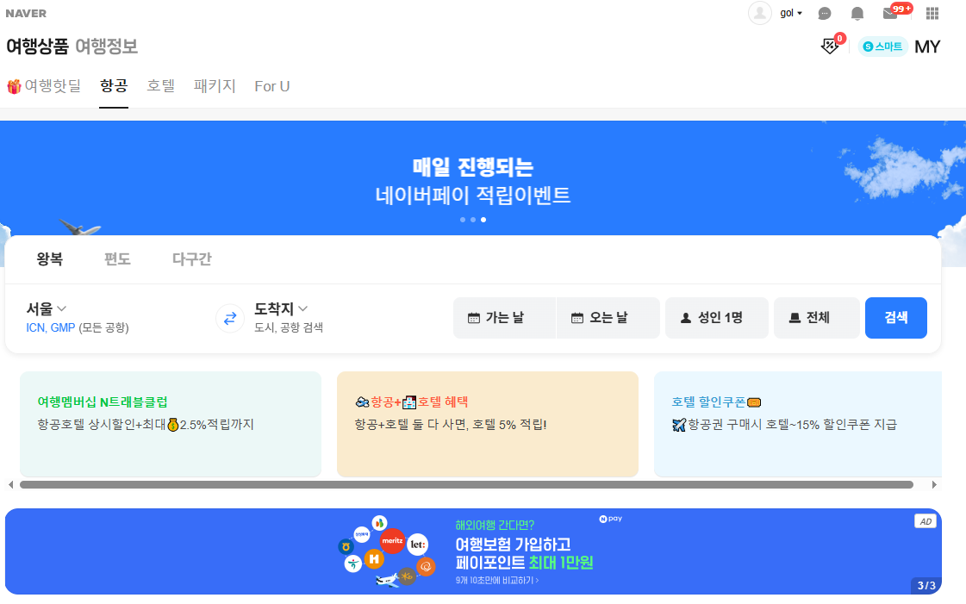Open the MY page link
This screenshot has width=966, height=604.
[927, 47]
